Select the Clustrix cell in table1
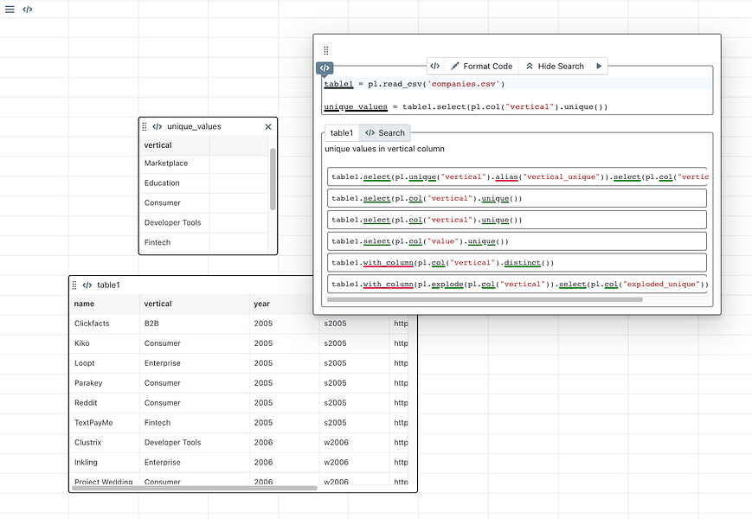752x519 pixels. pyautogui.click(x=105, y=442)
